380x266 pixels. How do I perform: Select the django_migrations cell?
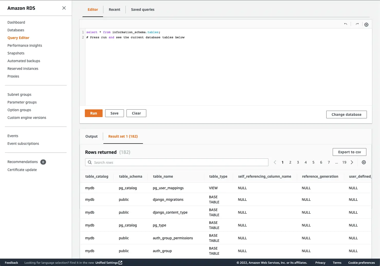point(168,199)
